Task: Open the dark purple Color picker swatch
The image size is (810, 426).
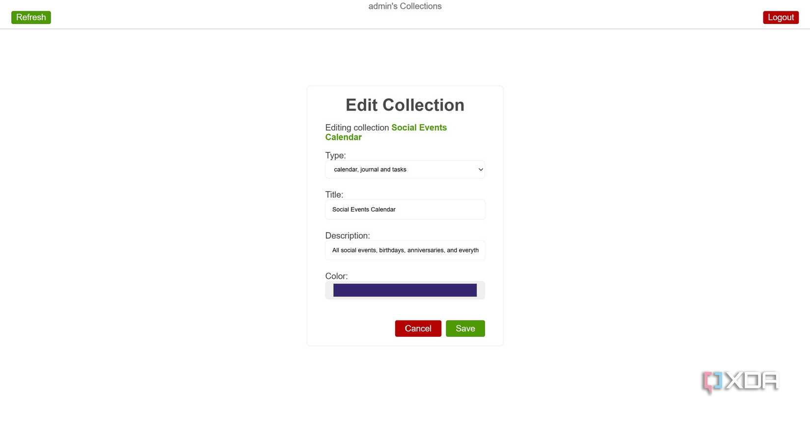Action: point(405,290)
